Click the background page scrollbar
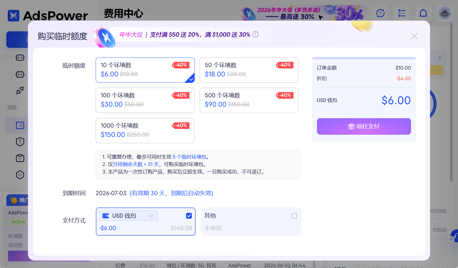Image resolution: width=458 pixels, height=268 pixels. pyautogui.click(x=451, y=102)
